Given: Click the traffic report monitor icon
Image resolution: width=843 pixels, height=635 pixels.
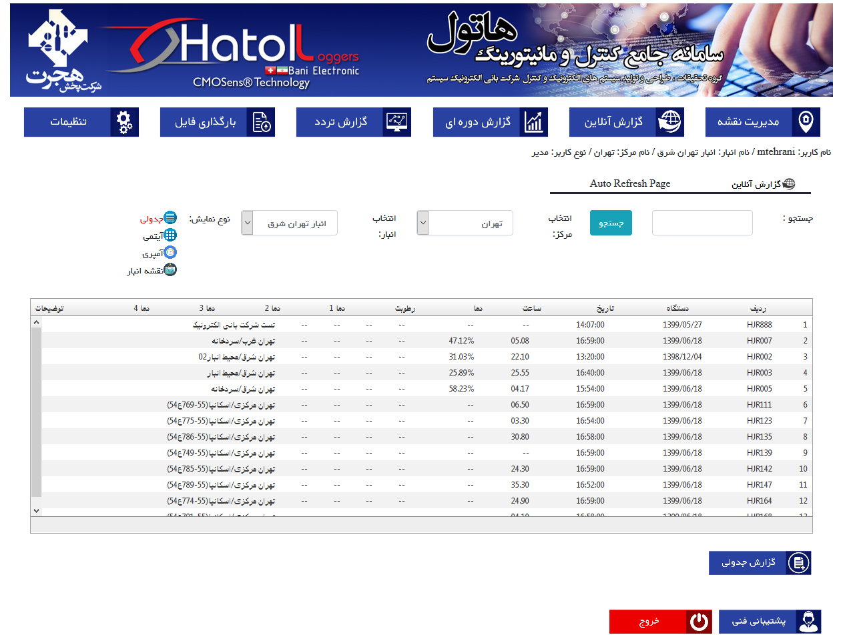Looking at the screenshot, I should tap(398, 122).
